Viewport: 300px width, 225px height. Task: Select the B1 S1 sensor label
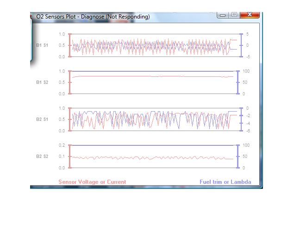pyautogui.click(x=42, y=45)
